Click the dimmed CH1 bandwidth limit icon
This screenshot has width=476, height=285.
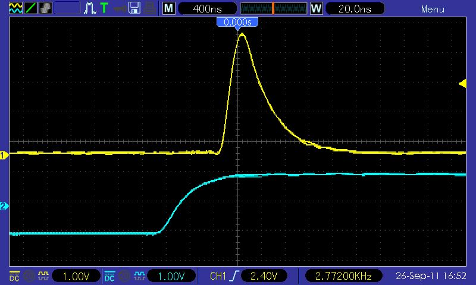pyautogui.click(x=29, y=276)
